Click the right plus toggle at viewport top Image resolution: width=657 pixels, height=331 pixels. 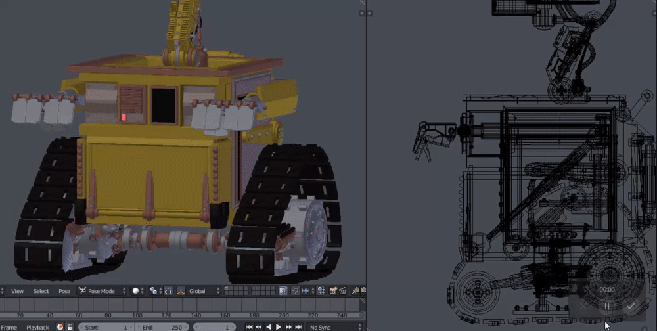click(369, 13)
